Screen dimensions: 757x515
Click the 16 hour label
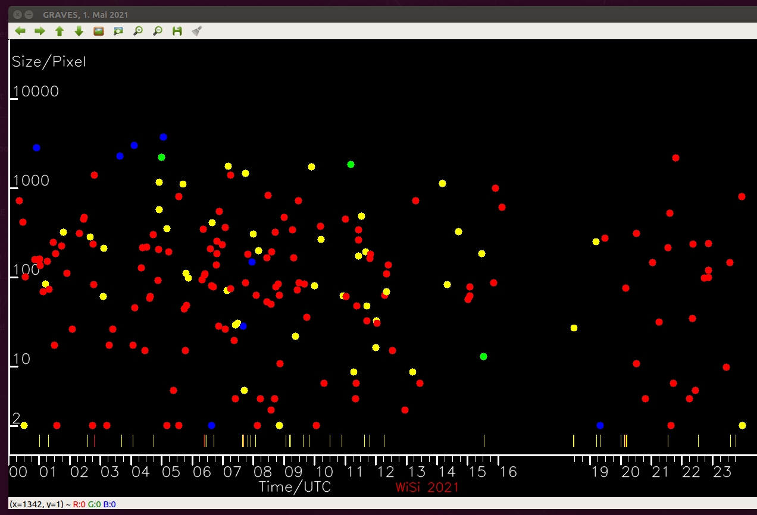[x=508, y=472]
